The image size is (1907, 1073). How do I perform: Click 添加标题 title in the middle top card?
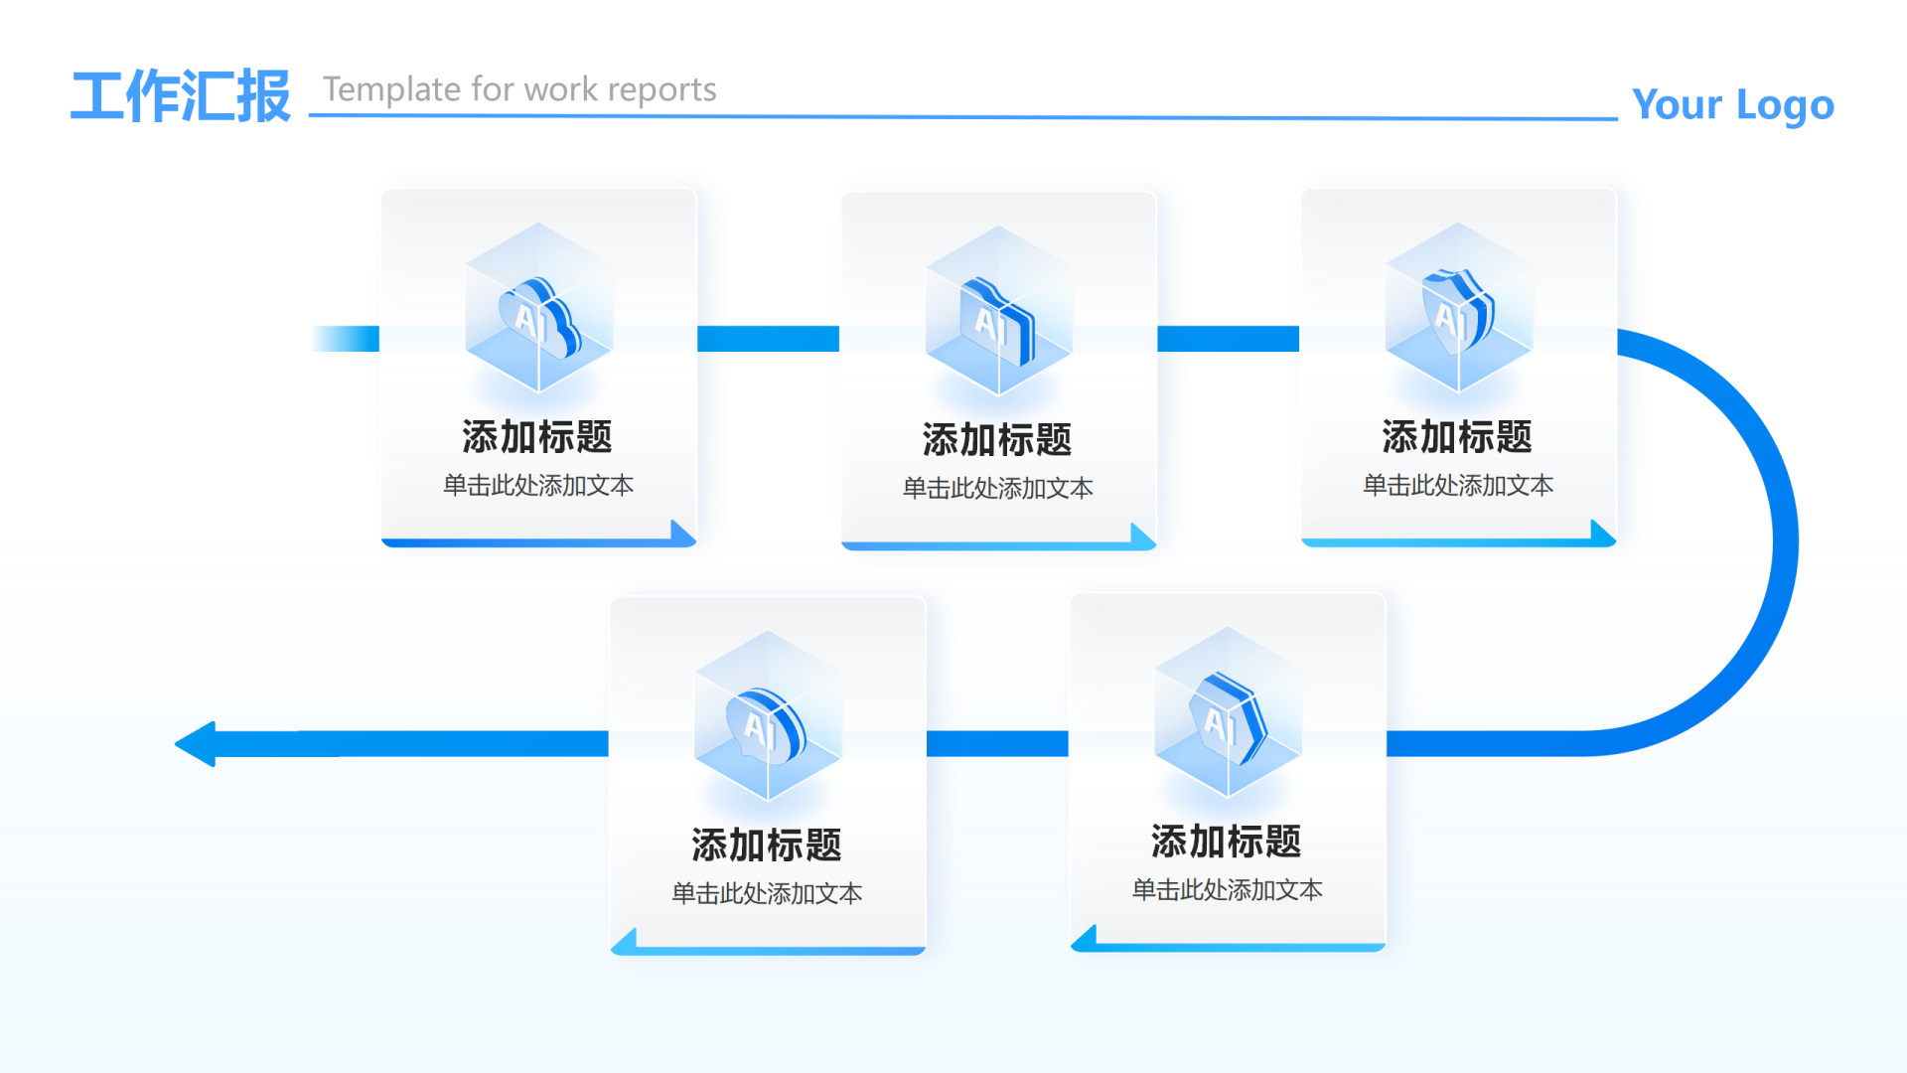click(x=997, y=440)
